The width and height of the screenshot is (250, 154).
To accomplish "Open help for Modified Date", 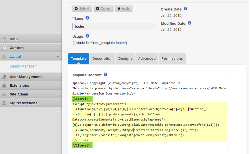I will 189,23.
